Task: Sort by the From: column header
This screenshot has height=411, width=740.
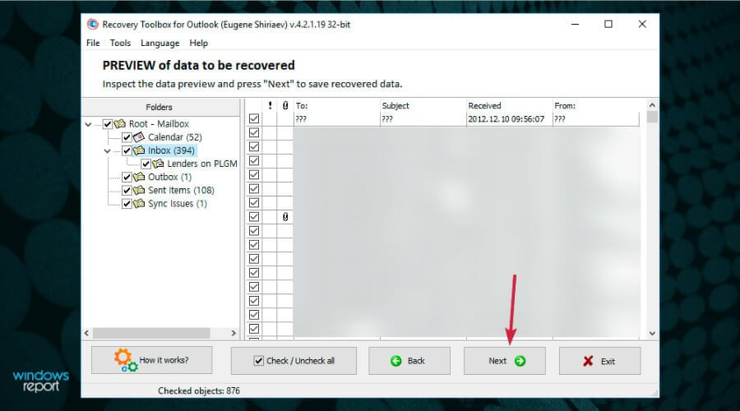Action: (x=595, y=106)
